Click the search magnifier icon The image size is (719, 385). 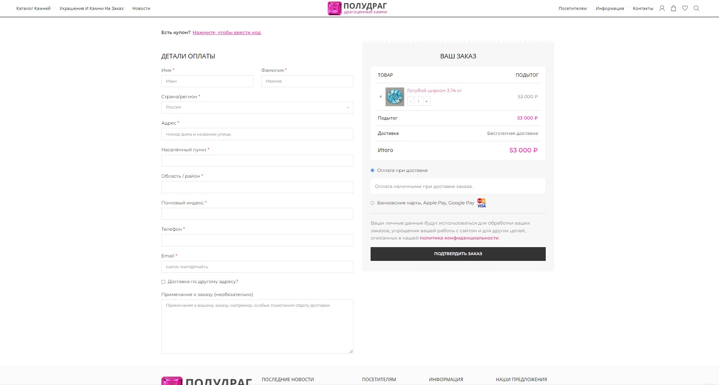696,8
